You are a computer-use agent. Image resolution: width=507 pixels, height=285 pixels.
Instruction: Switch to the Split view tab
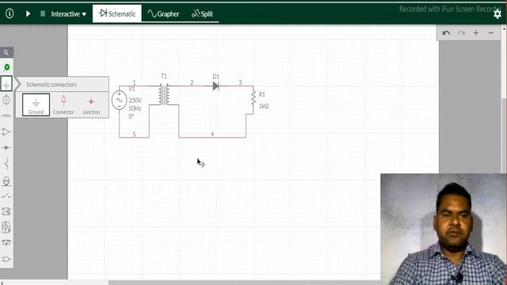coord(202,14)
